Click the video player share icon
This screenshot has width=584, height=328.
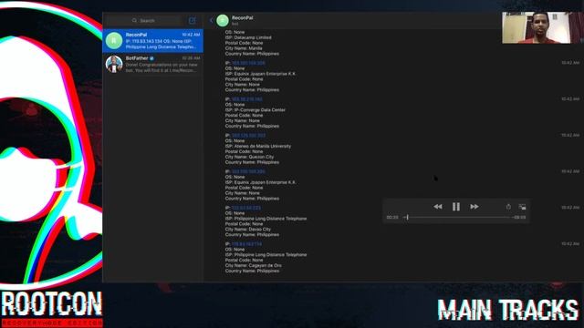[508, 207]
